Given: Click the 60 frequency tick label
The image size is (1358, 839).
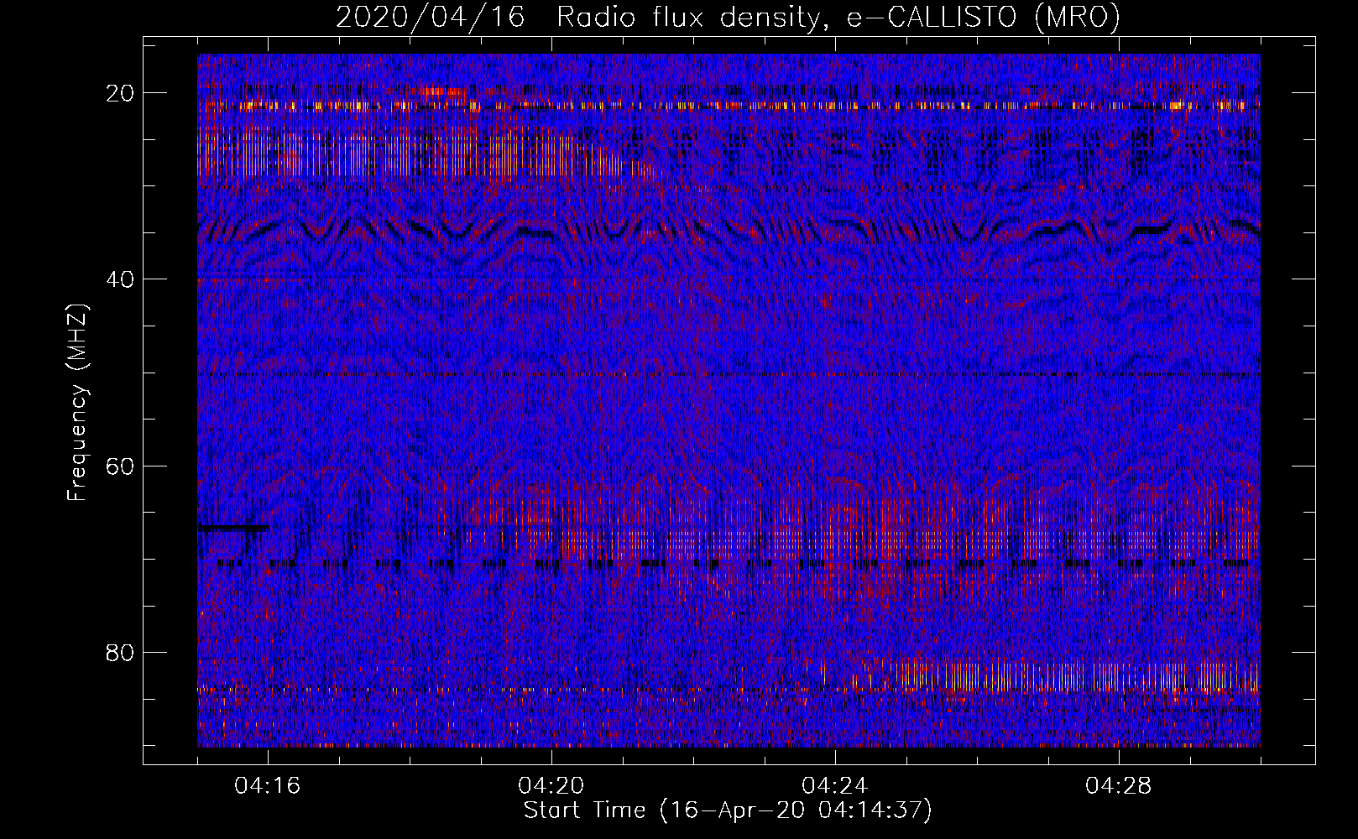Looking at the screenshot, I should coord(121,466).
